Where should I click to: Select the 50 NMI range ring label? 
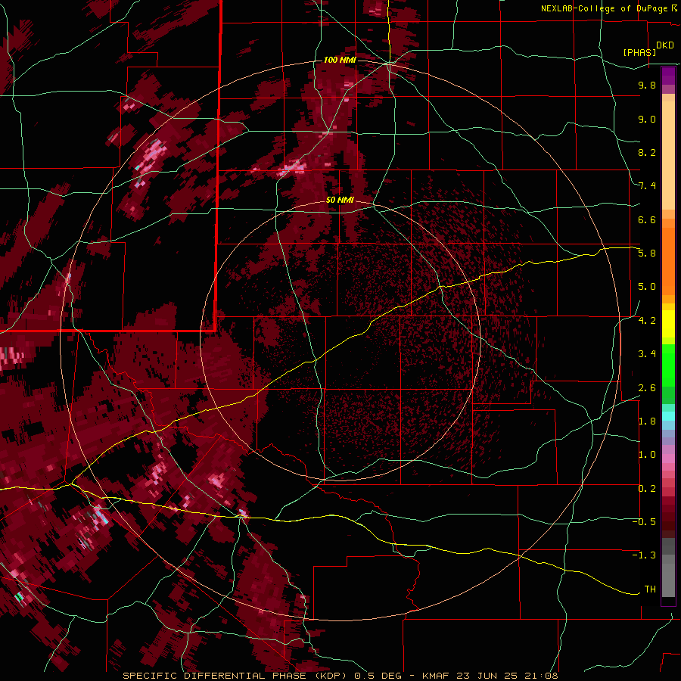pyautogui.click(x=340, y=200)
